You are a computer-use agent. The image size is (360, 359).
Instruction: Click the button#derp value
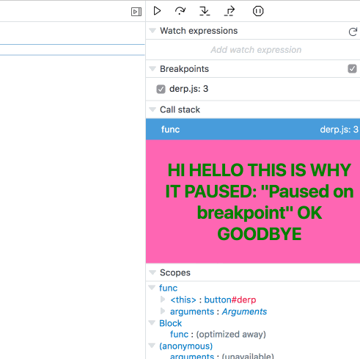point(230,300)
